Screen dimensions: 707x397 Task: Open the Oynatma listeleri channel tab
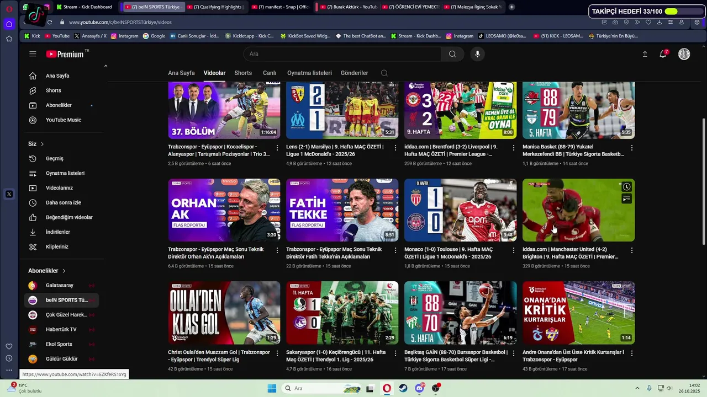point(309,73)
